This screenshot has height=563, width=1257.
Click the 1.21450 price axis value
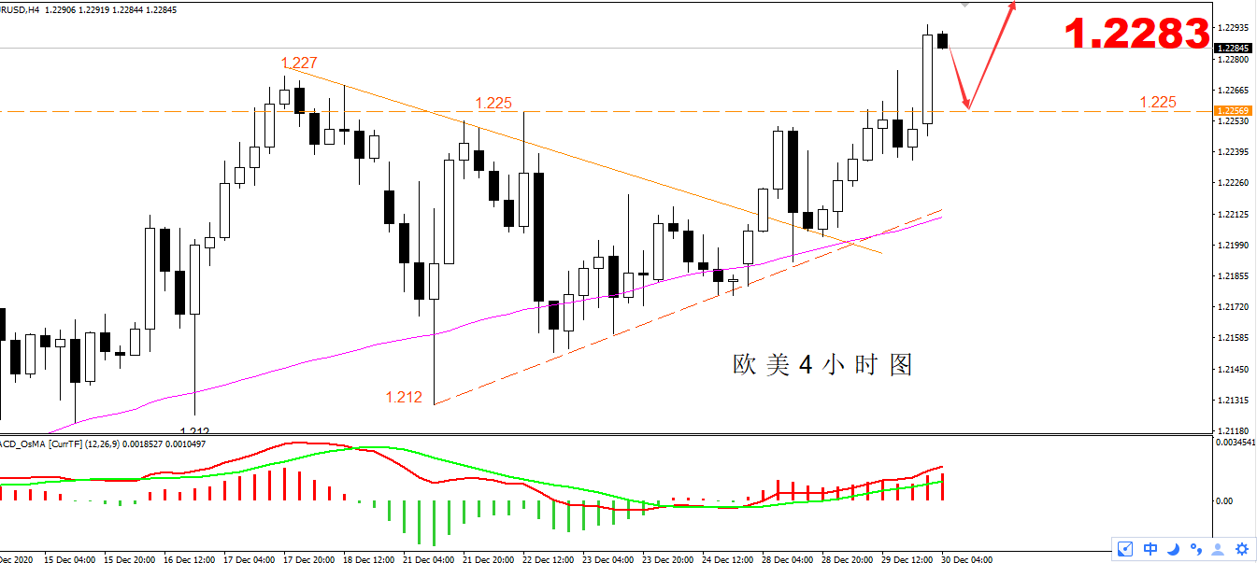[x=1235, y=370]
